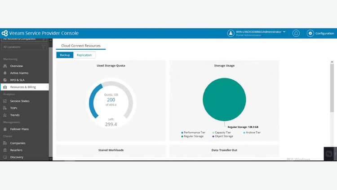Open the notifications bell icon
The image size is (337, 190).
296,33
